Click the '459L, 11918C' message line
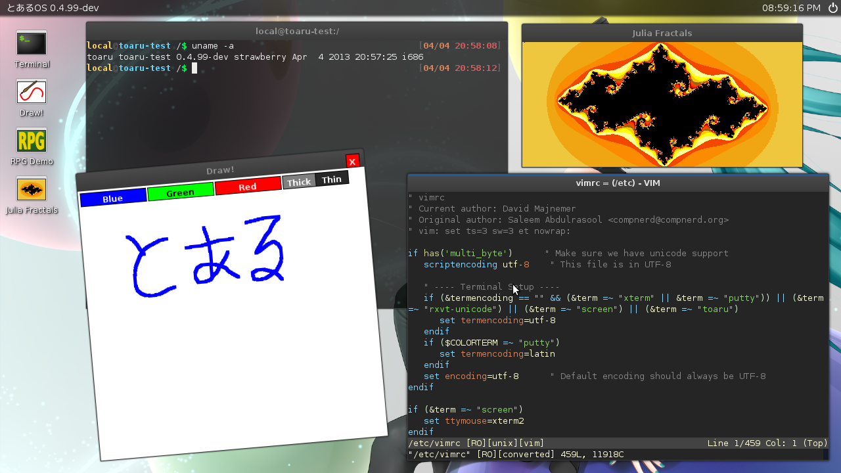The height and width of the screenshot is (473, 841). (x=516, y=455)
